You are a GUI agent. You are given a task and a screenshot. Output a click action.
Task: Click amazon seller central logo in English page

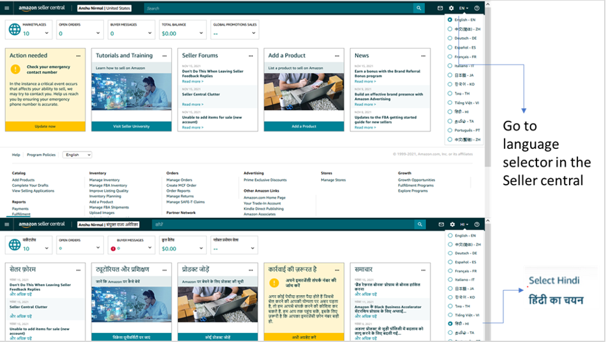(42, 8)
